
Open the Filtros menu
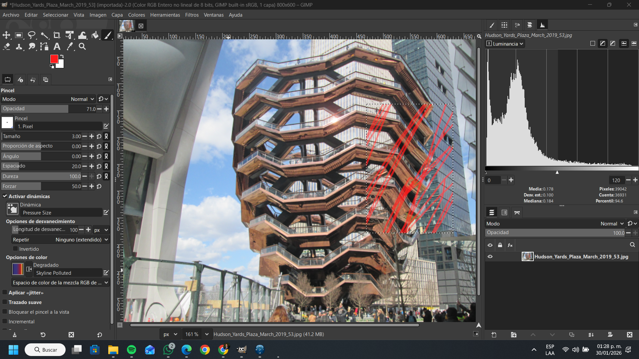pos(192,15)
